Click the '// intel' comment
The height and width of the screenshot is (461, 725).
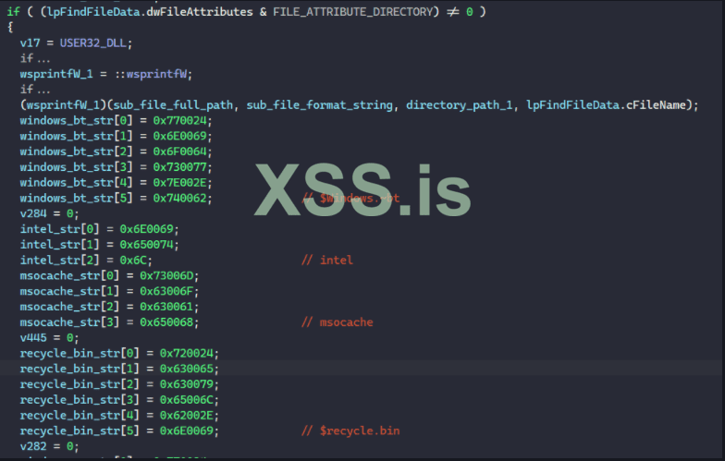point(327,261)
